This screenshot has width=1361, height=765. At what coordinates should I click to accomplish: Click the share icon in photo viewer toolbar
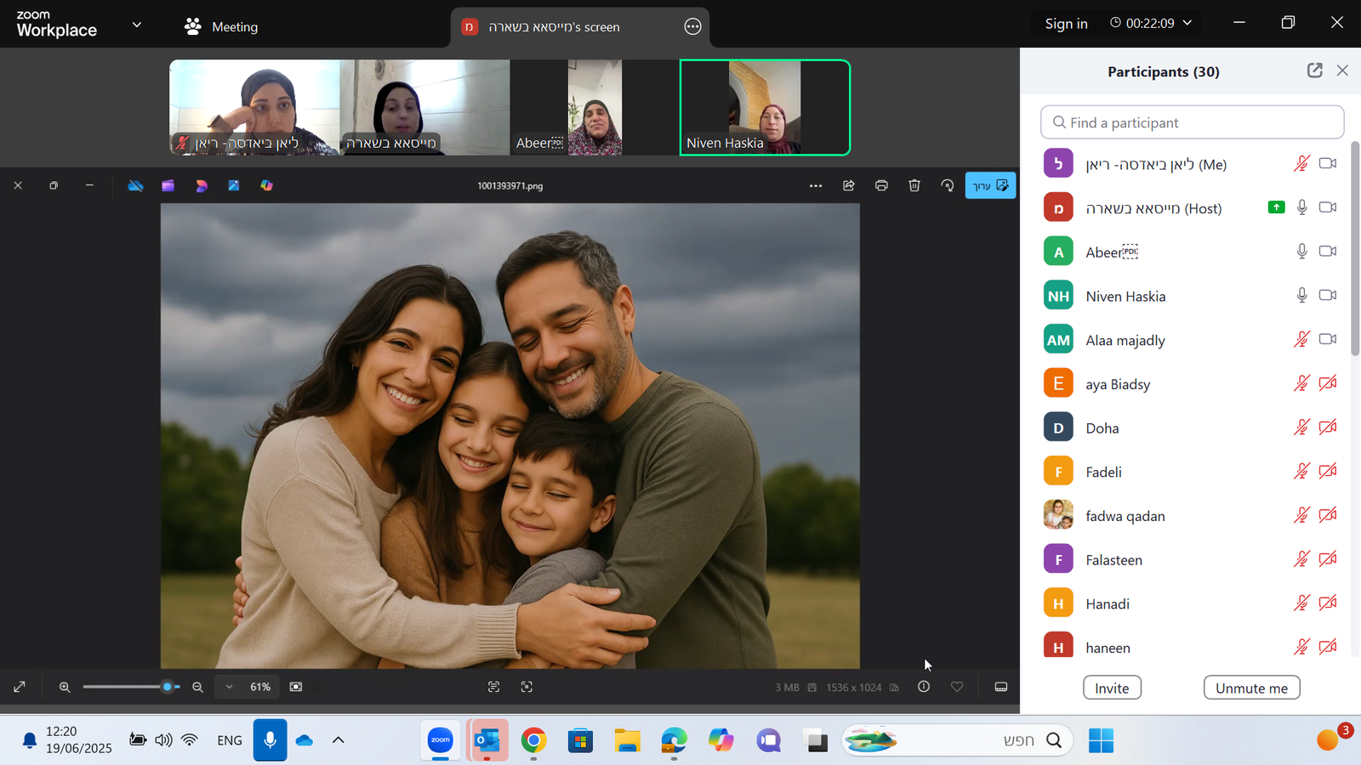[x=848, y=185]
